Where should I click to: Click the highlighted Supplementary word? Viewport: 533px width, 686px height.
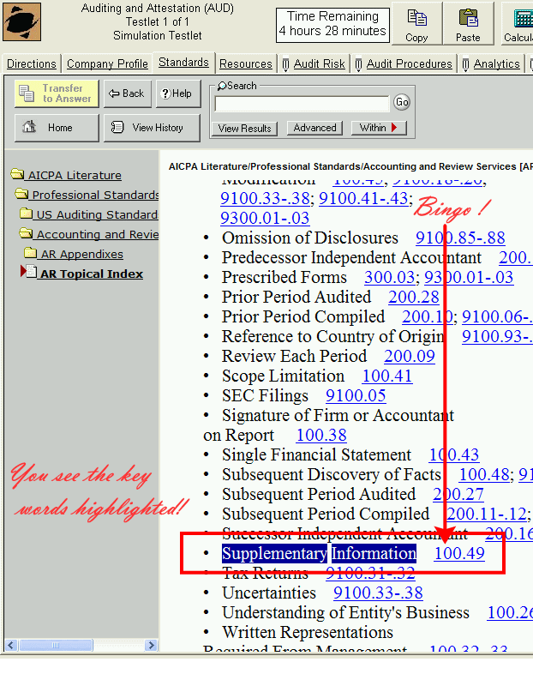[274, 554]
